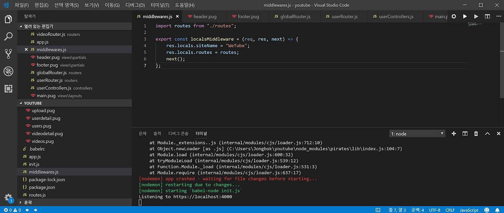Collapse the YOUTUBE folder section
Screen dimensions: 504x213
[74, 103]
